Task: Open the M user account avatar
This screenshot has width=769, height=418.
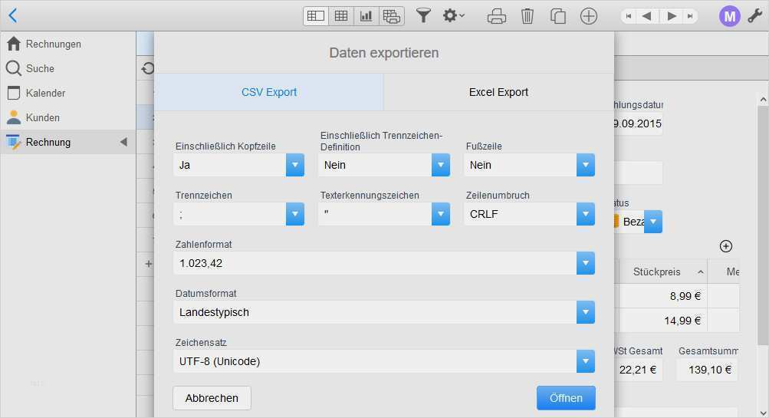Action: (729, 16)
